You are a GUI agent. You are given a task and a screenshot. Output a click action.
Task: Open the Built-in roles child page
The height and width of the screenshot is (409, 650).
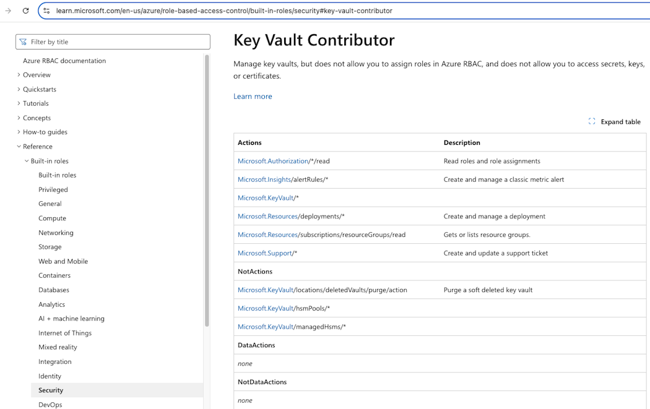tap(57, 175)
